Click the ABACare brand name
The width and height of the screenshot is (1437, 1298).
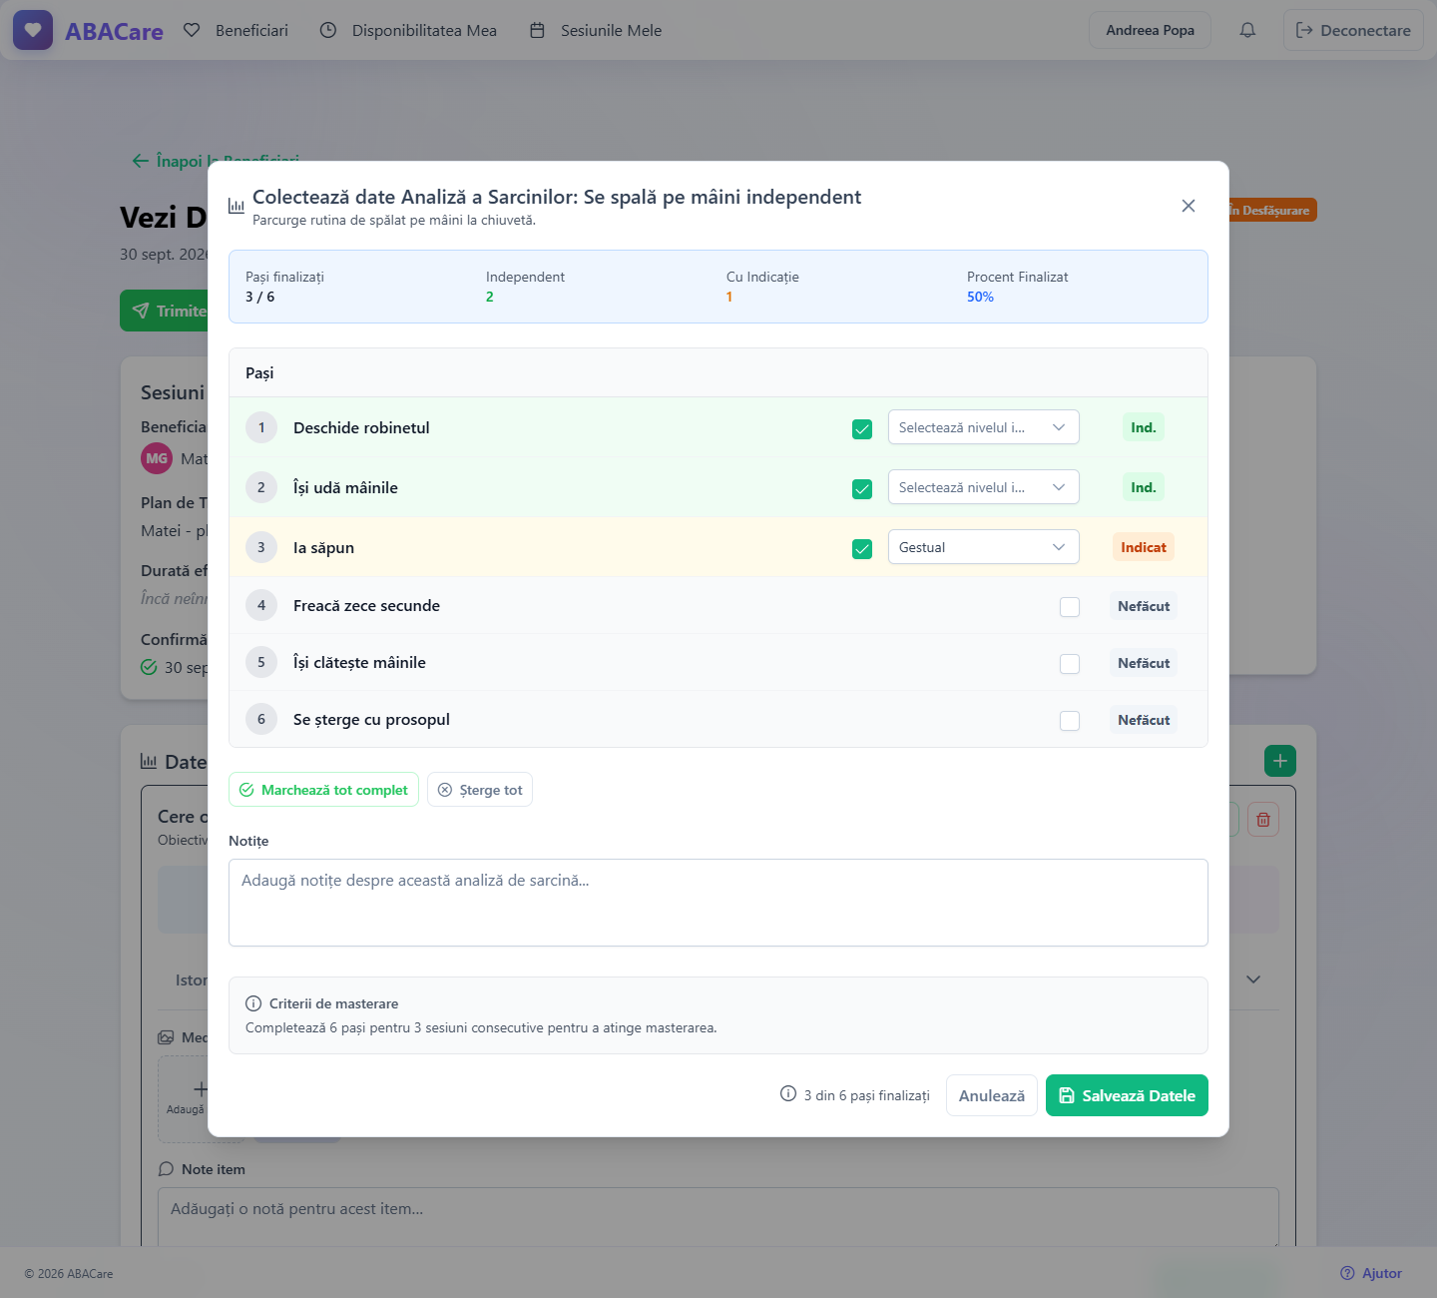click(x=114, y=31)
